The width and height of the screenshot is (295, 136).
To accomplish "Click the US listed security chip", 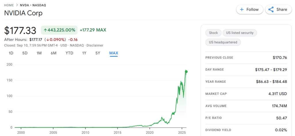I will tap(240, 33).
